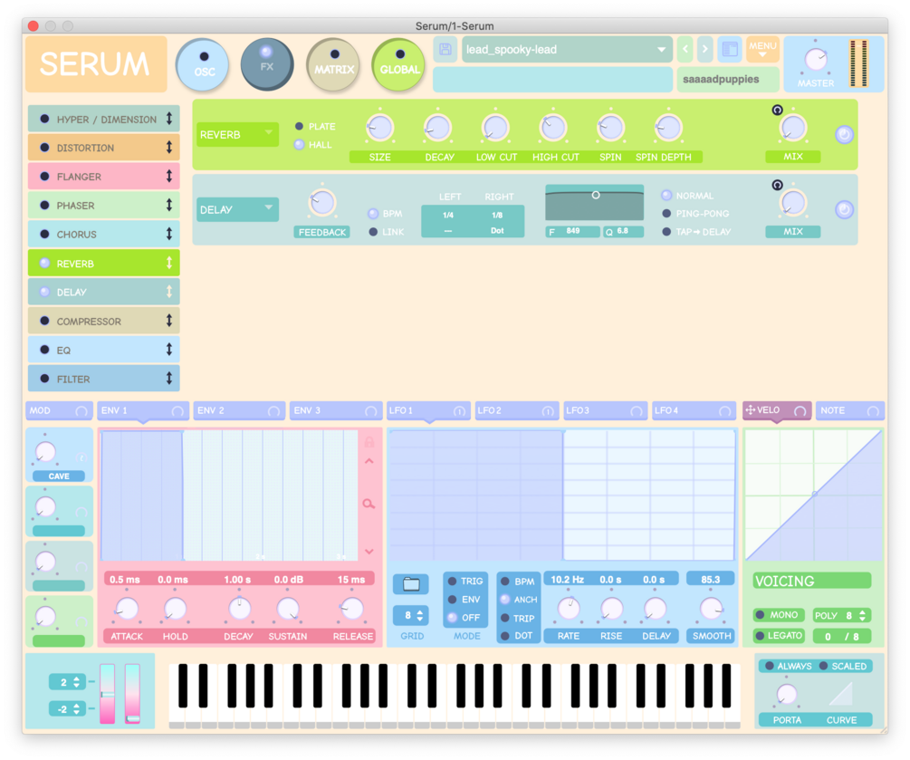Click the Reverb reorder arrows icon
Viewport: 910px width, 760px height.
[169, 263]
